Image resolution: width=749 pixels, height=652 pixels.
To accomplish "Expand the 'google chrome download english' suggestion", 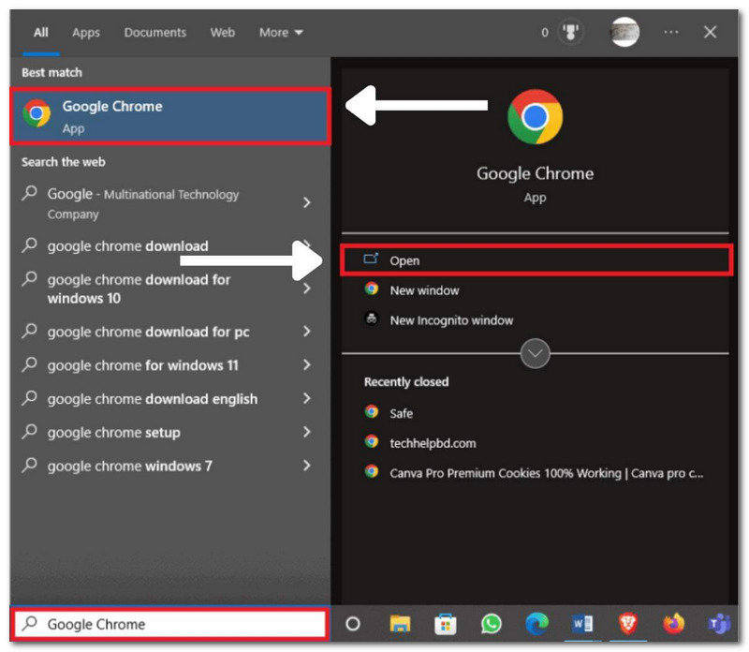I will (307, 399).
